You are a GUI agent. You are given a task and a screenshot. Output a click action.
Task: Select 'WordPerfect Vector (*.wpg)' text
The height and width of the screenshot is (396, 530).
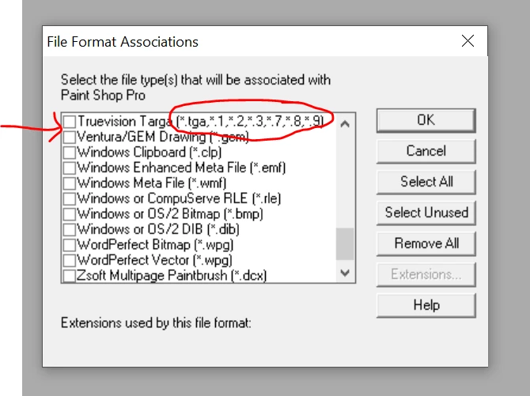[154, 260]
